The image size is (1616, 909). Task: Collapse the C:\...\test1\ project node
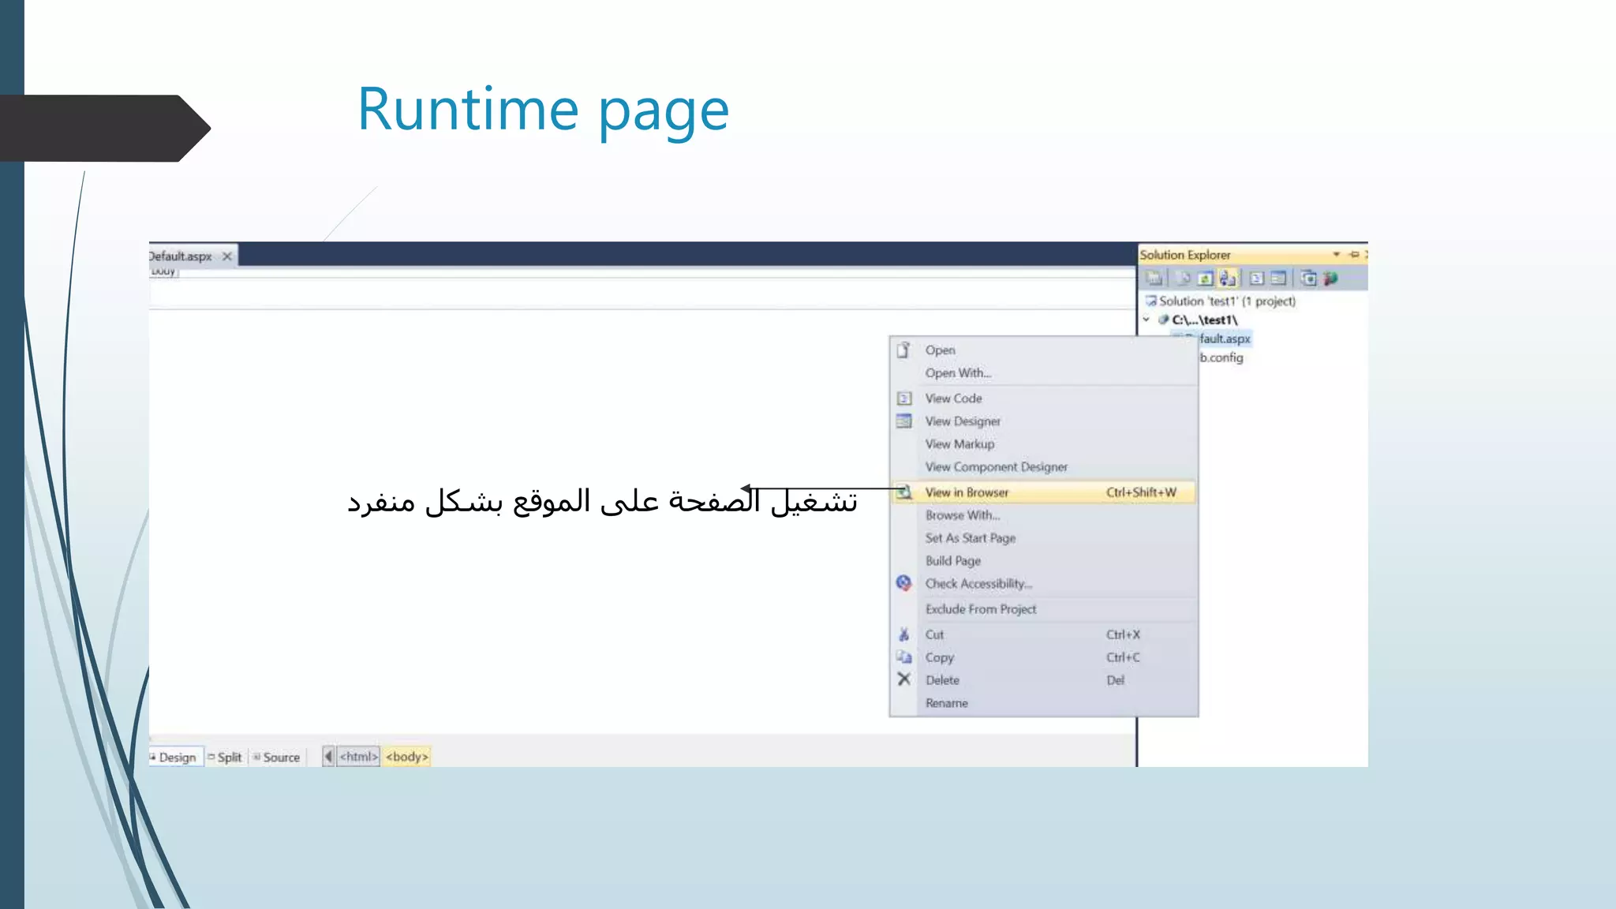(x=1147, y=320)
